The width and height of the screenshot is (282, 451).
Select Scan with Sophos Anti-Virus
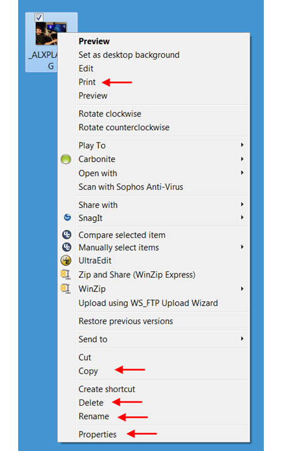(x=131, y=187)
